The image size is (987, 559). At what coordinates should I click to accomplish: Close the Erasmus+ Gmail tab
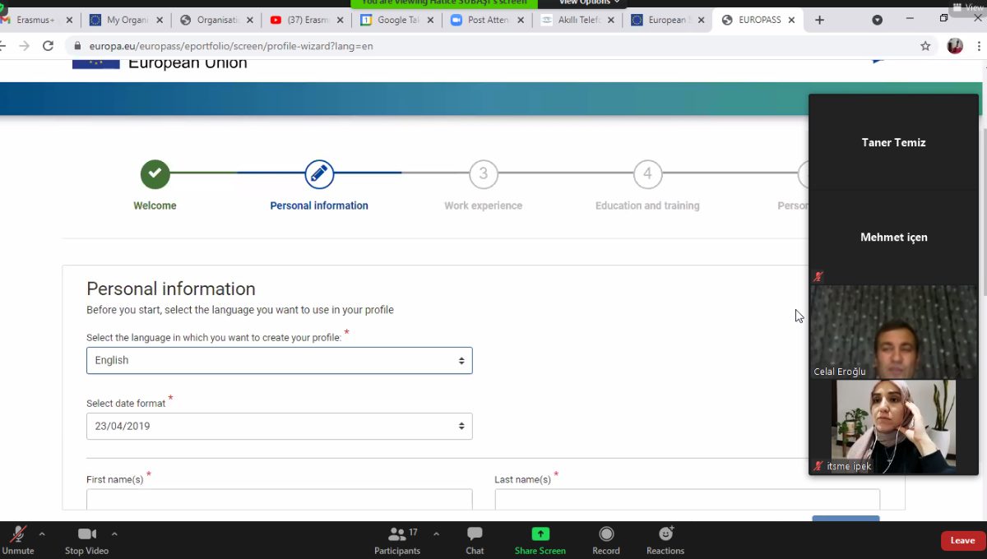point(69,20)
